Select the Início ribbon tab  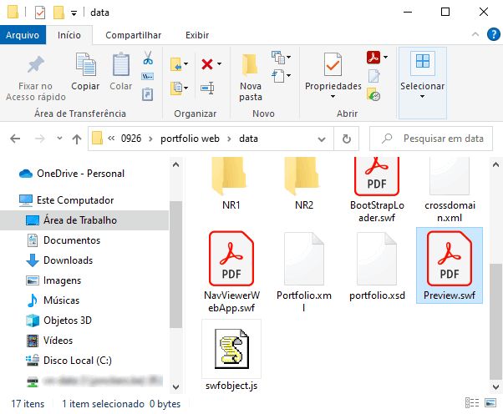69,35
